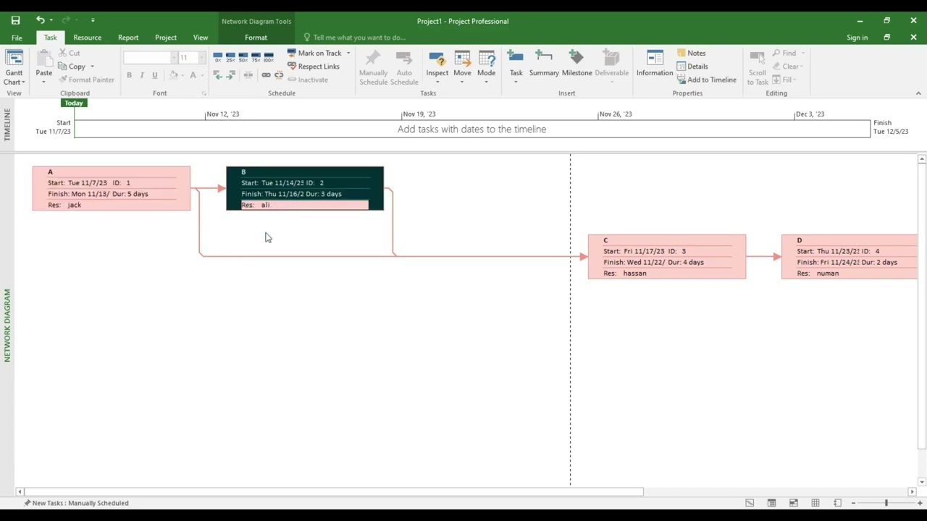Open the font name combo box

pyautogui.click(x=150, y=57)
